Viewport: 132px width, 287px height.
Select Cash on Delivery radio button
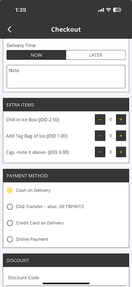[x=10, y=190]
